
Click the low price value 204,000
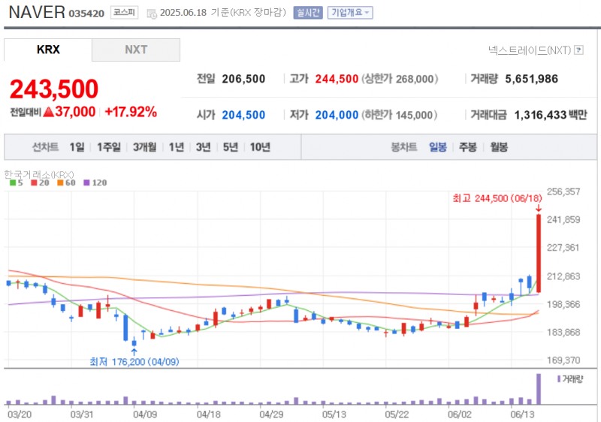(x=337, y=115)
